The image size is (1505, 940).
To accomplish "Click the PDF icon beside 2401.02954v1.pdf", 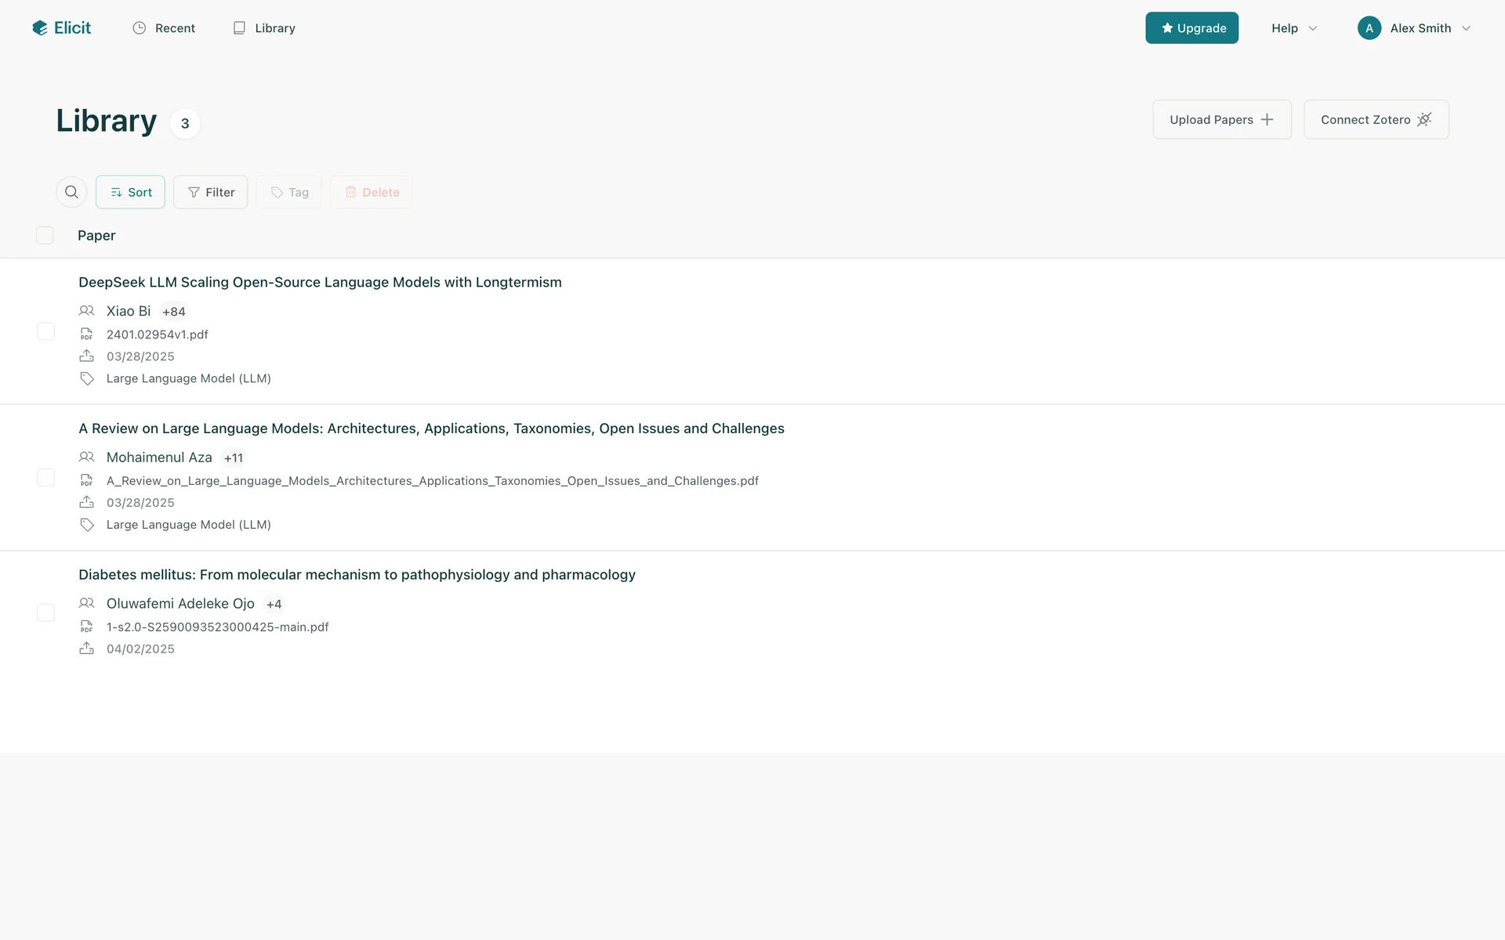I will coord(86,334).
